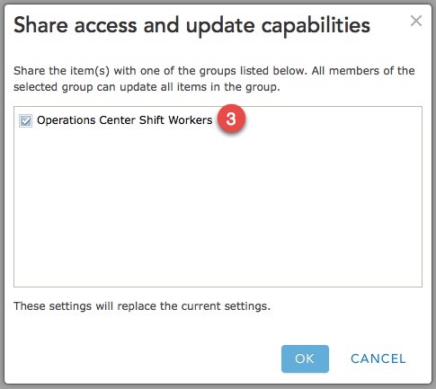Viewport: 436px width, 389px height.
Task: Click the dialog title Share access and update capabilities
Action: click(191, 26)
